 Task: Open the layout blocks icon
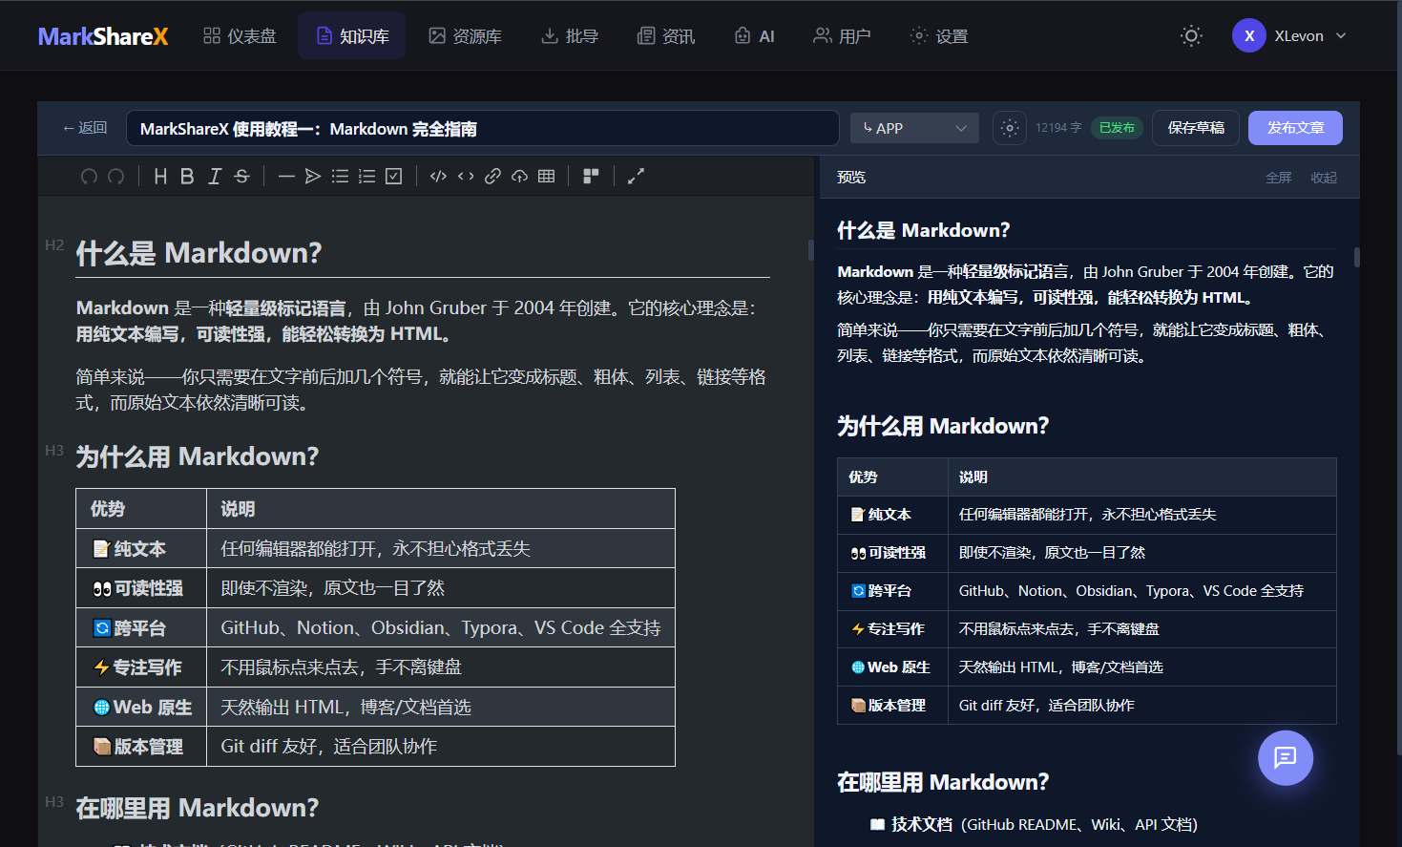(x=591, y=176)
